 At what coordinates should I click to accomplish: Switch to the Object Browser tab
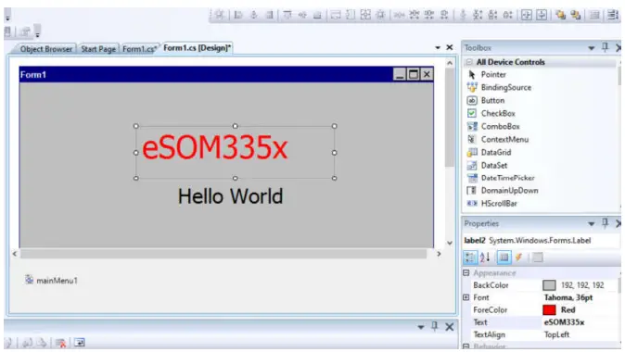pos(46,49)
